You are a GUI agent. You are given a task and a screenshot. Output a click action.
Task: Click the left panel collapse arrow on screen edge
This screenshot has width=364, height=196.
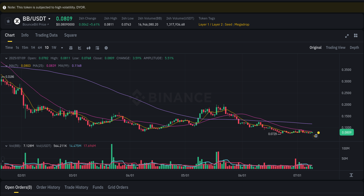(x=2, y=161)
